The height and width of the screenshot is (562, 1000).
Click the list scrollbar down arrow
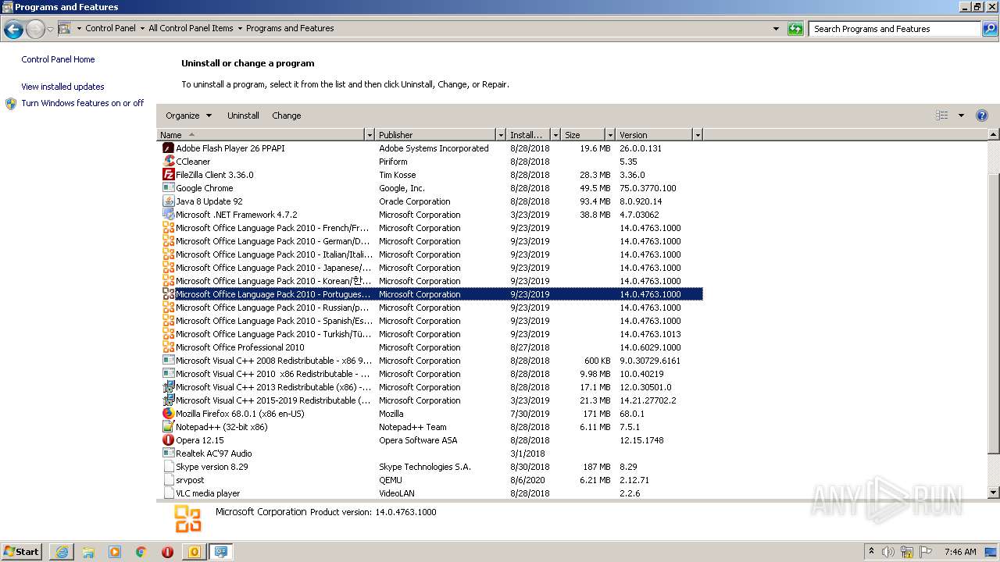994,493
